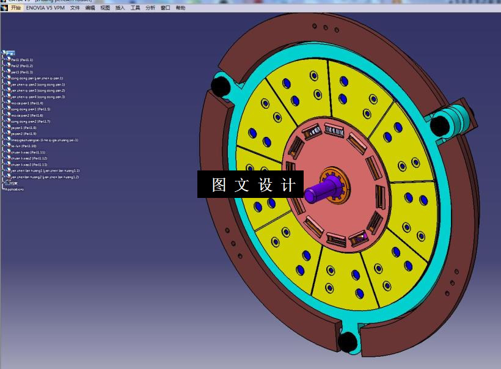Select the root product node in the tree
Image resolution: width=501 pixels, height=369 pixels.
coord(11,53)
